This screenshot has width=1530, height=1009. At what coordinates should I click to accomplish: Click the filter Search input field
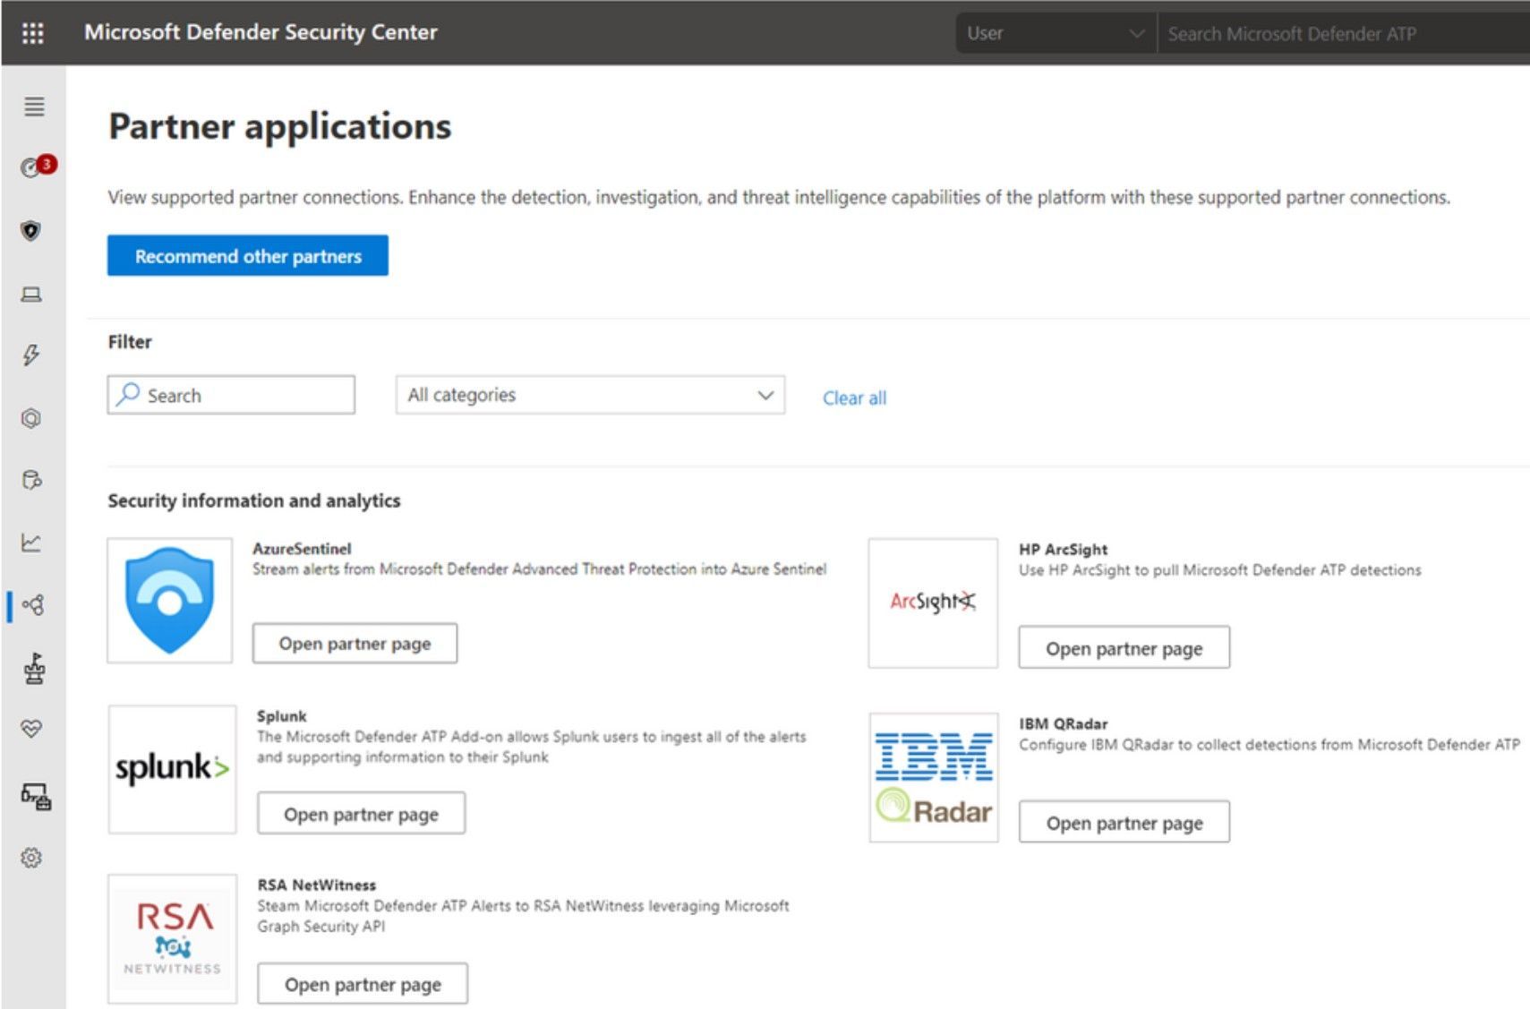[230, 395]
